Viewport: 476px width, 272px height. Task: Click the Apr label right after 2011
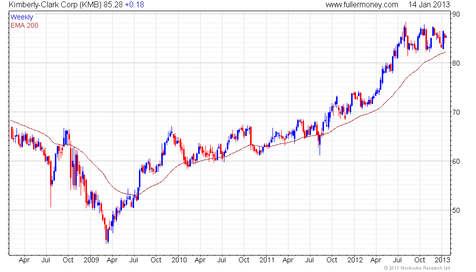click(x=288, y=260)
